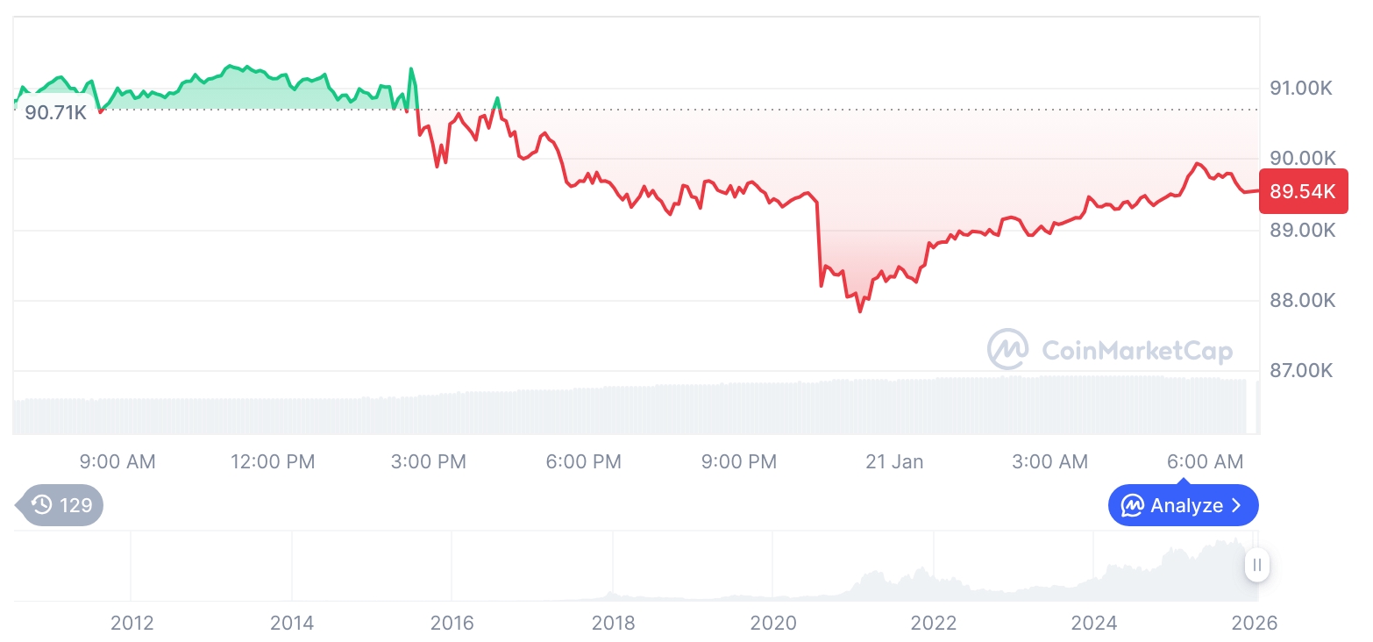Select 2018 on the navigator timeline
Viewport: 1373px width, 642px height.
tap(613, 623)
